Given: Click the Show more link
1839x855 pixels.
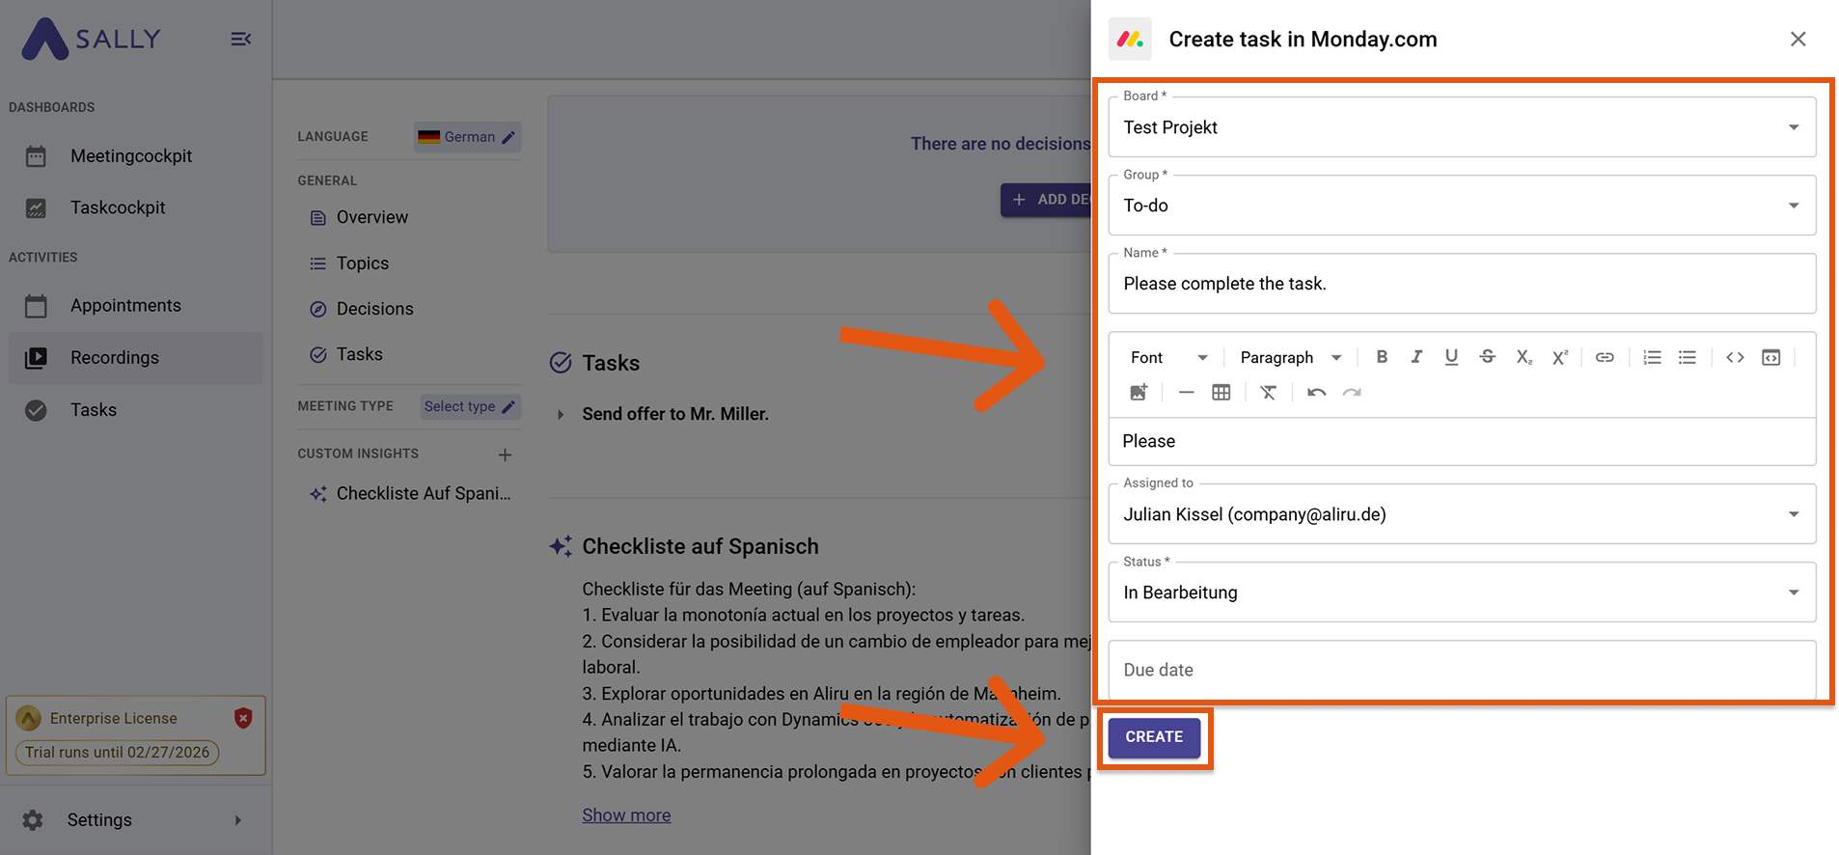Looking at the screenshot, I should (626, 815).
